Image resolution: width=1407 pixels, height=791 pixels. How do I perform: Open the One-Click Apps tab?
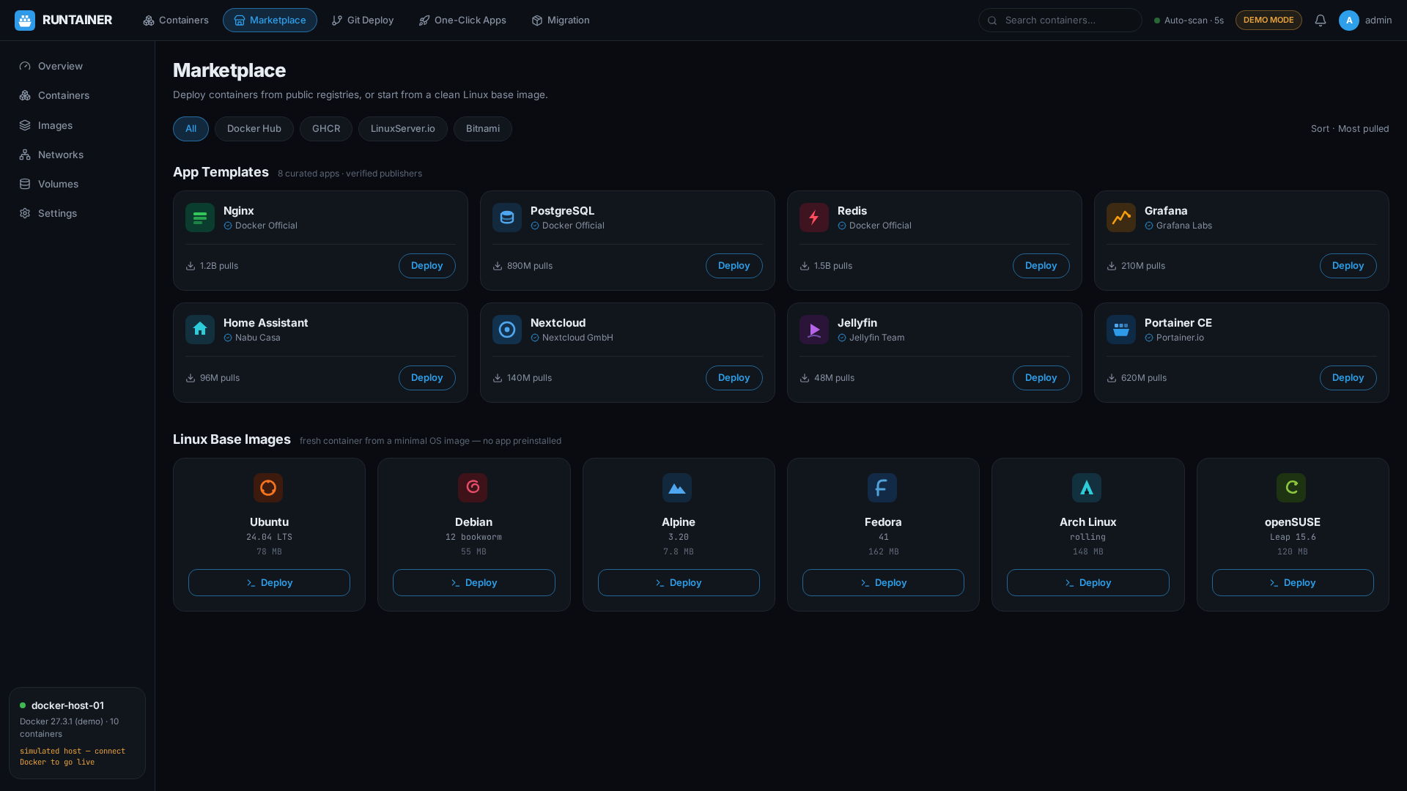462,21
